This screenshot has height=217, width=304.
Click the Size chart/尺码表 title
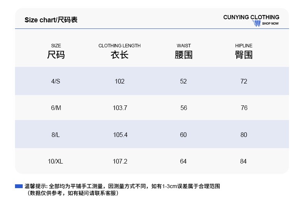tap(51, 20)
